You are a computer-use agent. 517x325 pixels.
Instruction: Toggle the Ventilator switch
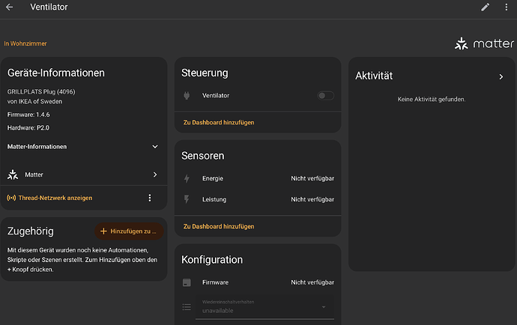point(325,96)
